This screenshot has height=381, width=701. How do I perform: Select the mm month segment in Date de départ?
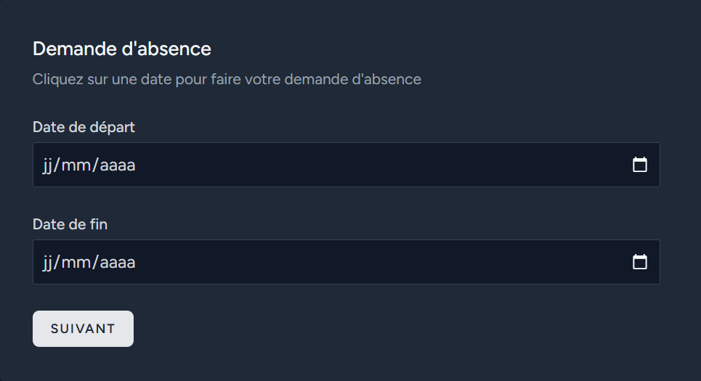(x=76, y=165)
